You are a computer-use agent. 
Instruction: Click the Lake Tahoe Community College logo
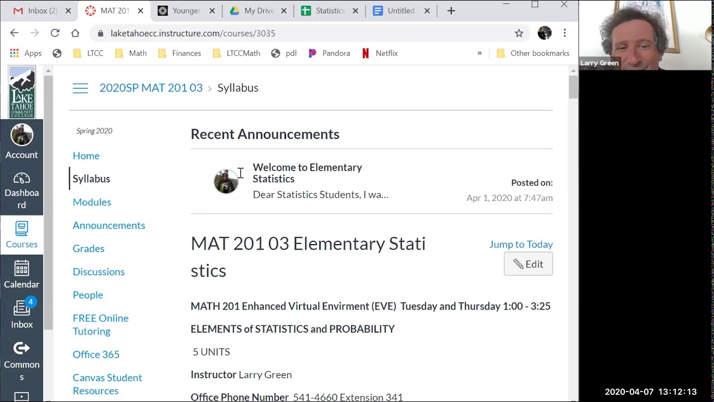click(22, 92)
